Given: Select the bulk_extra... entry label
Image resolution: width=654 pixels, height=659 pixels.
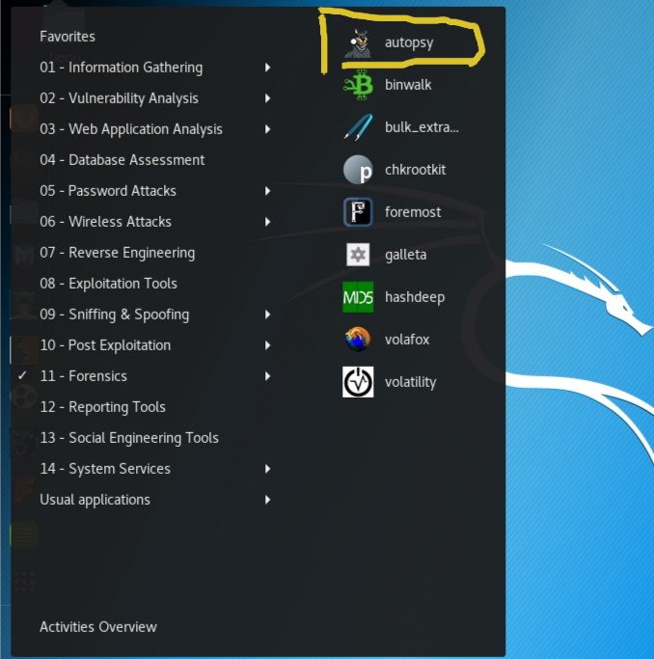Looking at the screenshot, I should (x=422, y=127).
